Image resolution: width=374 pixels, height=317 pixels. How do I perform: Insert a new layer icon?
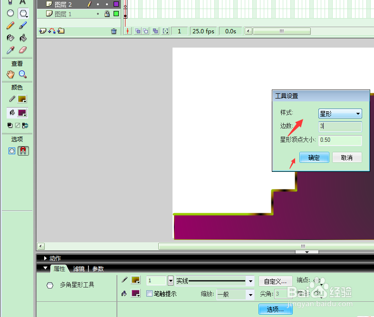(x=42, y=31)
